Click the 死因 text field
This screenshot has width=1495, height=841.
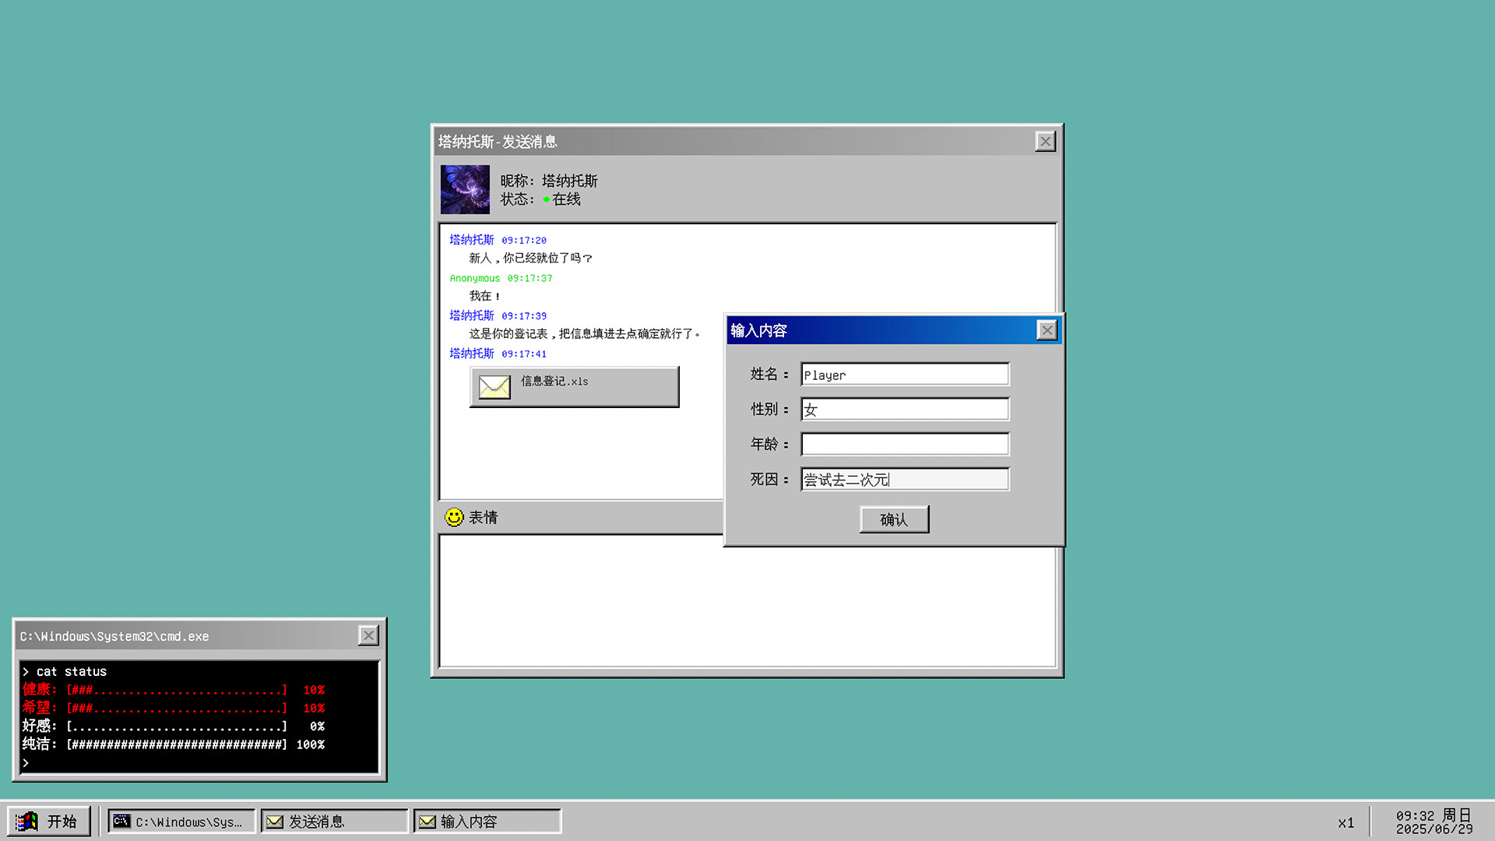click(x=904, y=480)
